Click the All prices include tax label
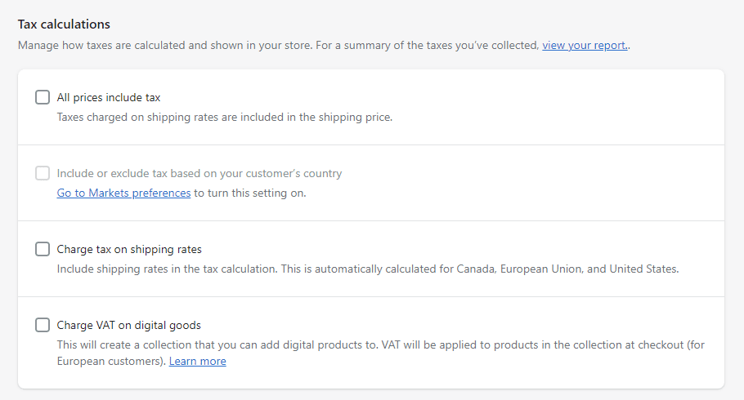This screenshot has height=400, width=744. (109, 97)
